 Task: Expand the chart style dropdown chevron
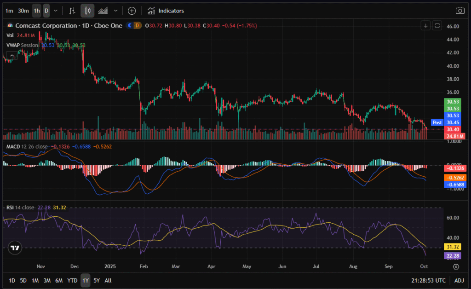point(115,11)
